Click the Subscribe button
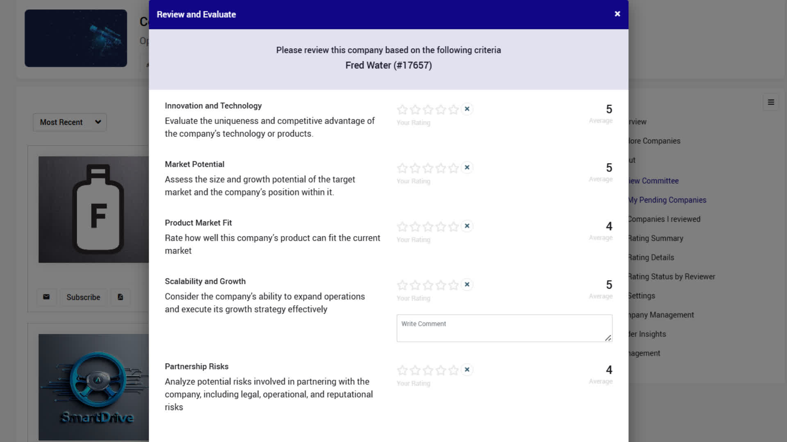This screenshot has width=787, height=442. (83, 297)
